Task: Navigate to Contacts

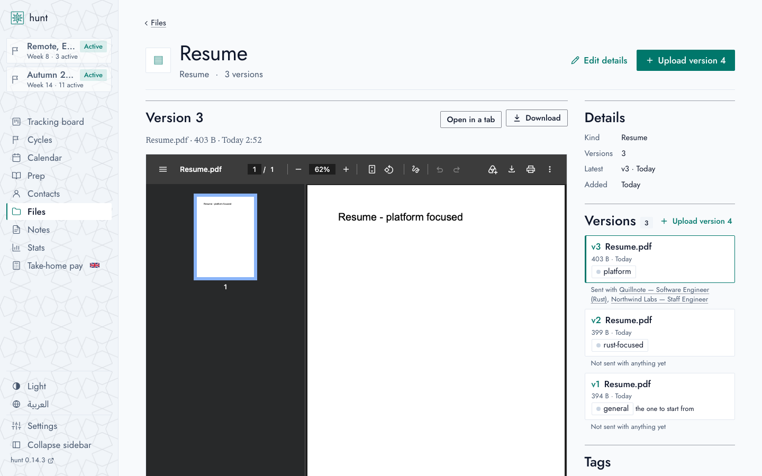Action: click(x=59, y=194)
